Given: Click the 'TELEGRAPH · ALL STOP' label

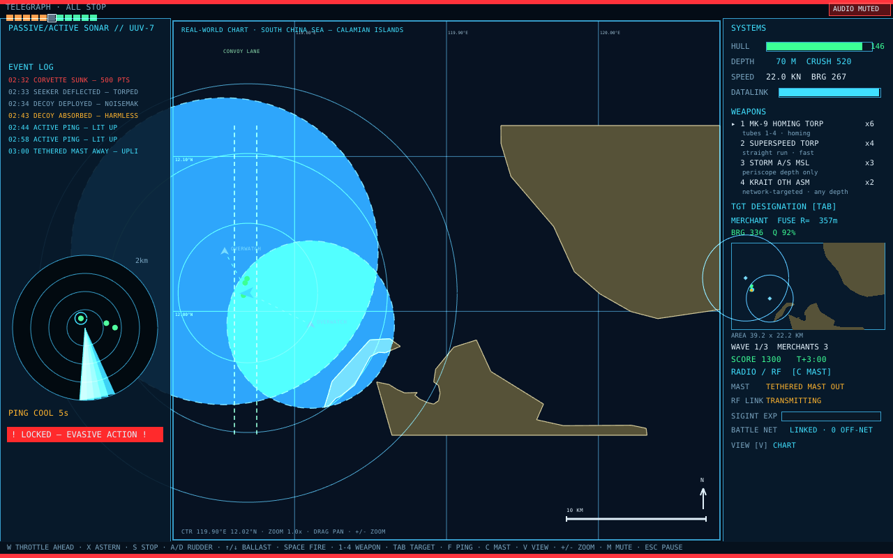Looking at the screenshot, I should (x=56, y=7).
